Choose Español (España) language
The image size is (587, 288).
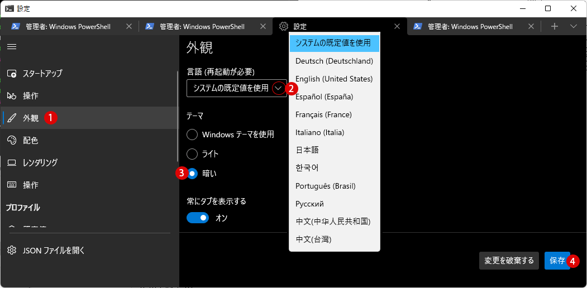pos(335,97)
